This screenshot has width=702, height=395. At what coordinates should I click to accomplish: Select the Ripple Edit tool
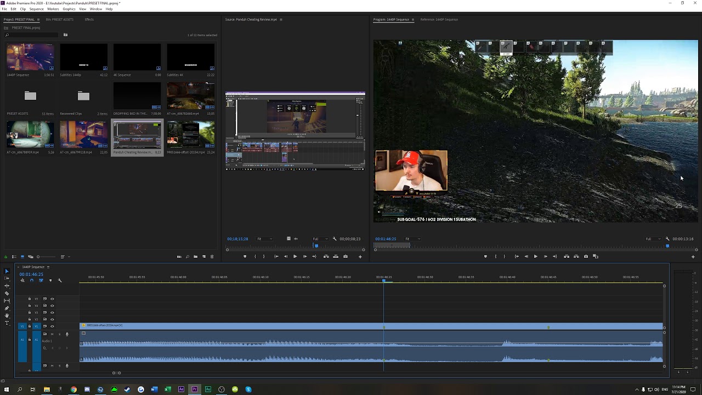7,286
